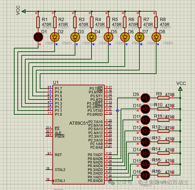Select resistor R14 body
Screen dimensions: 195x190
point(163,153)
